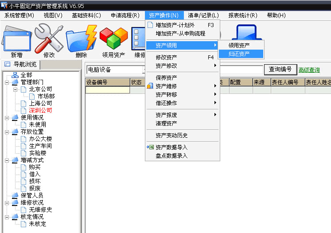Open the 基础资料(C) menu

pyautogui.click(x=86, y=15)
